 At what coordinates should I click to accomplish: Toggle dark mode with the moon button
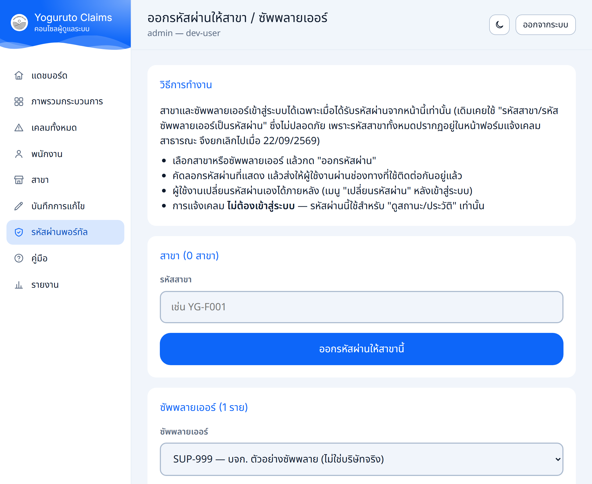(x=499, y=25)
